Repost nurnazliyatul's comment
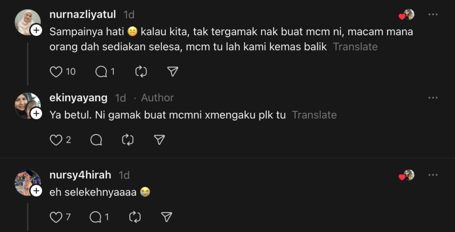The height and width of the screenshot is (232, 455). [141, 72]
